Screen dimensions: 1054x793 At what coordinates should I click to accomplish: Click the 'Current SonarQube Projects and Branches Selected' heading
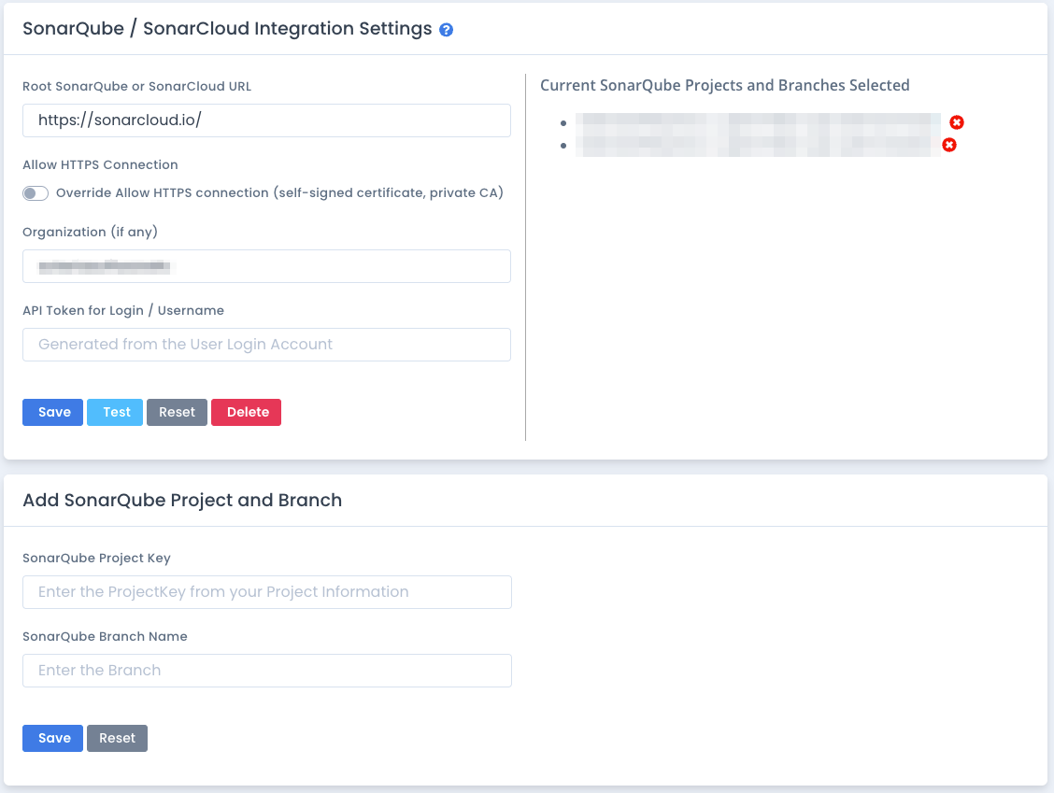pos(725,85)
